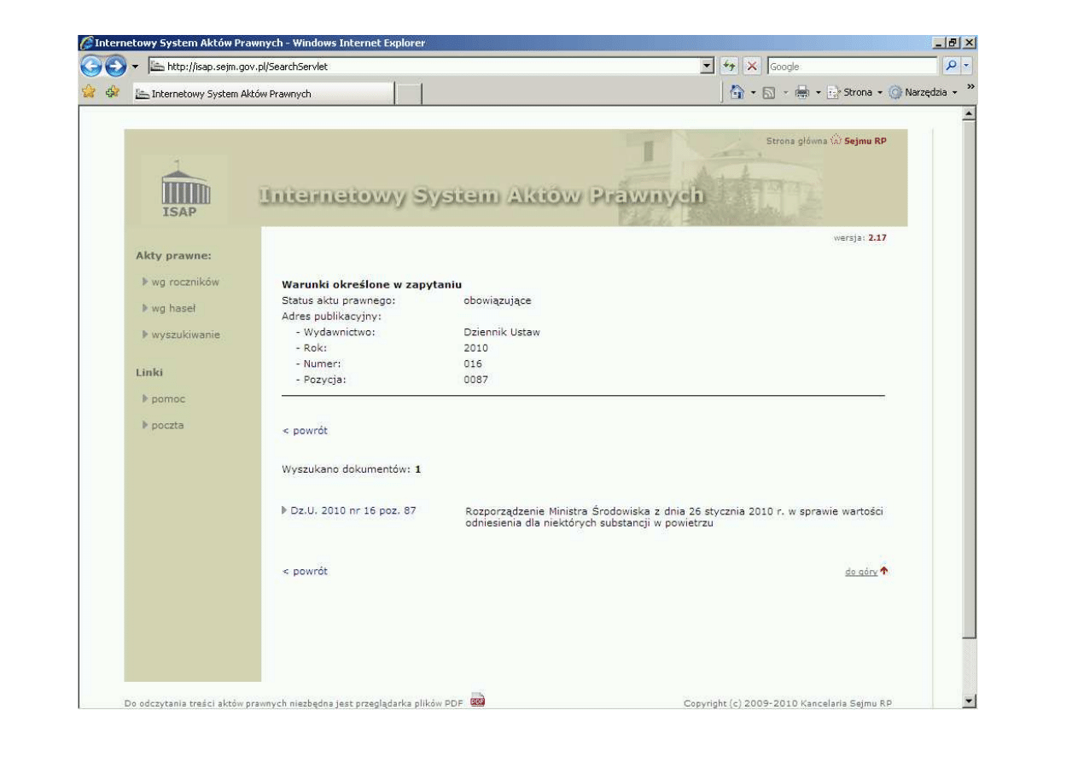The width and height of the screenshot is (1078, 762).
Task: Click the Home page icon
Action: click(x=734, y=92)
